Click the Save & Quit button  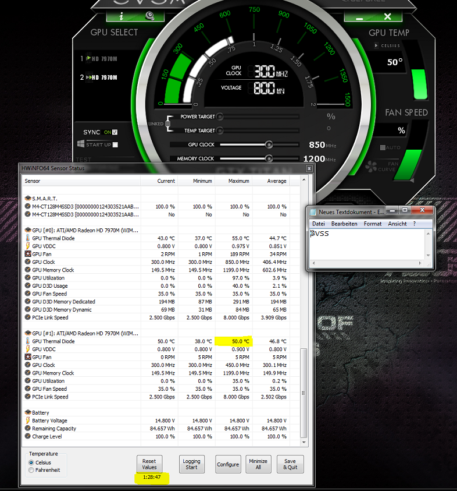[x=290, y=464]
